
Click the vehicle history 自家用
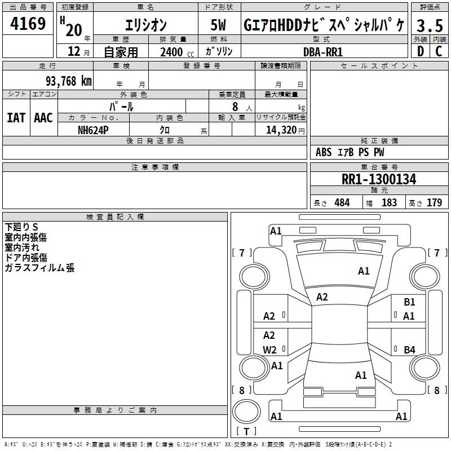121,52
